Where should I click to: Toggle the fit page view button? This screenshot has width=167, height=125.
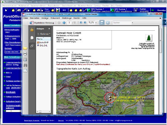[108, 23]
